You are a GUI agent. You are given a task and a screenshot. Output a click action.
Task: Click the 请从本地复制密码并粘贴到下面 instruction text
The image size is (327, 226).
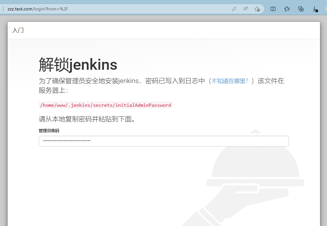click(x=87, y=119)
